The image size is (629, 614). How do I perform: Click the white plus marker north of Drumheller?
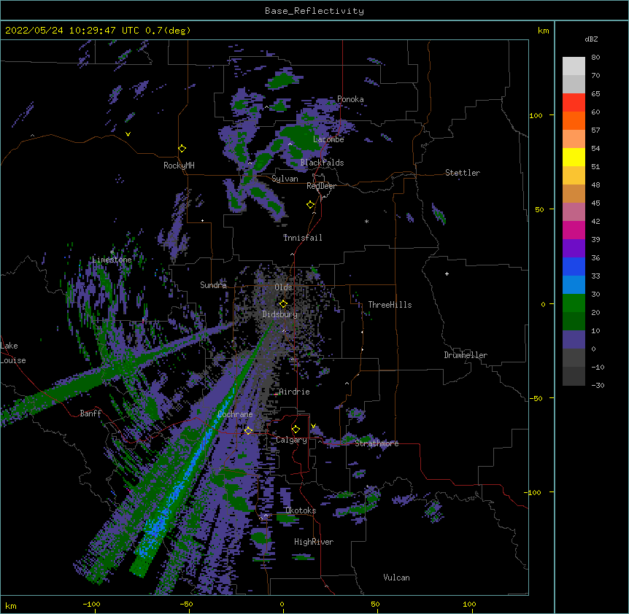click(x=447, y=273)
